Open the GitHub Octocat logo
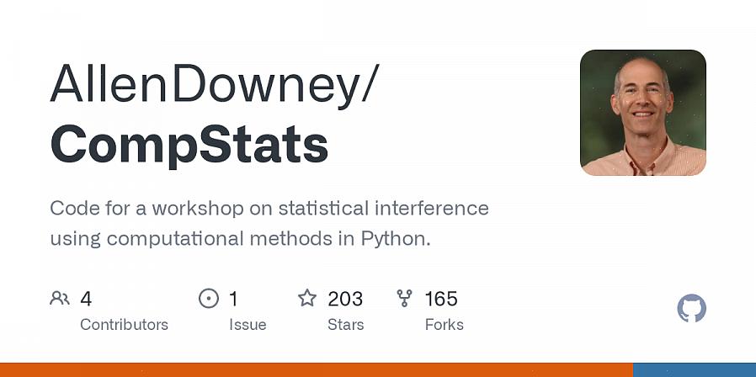The width and height of the screenshot is (756, 377). (x=691, y=309)
